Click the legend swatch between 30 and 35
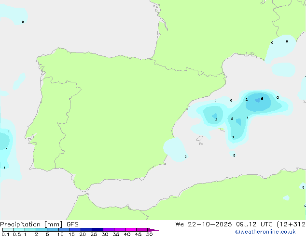Viewport: 306px width, 236px height. click(109, 230)
